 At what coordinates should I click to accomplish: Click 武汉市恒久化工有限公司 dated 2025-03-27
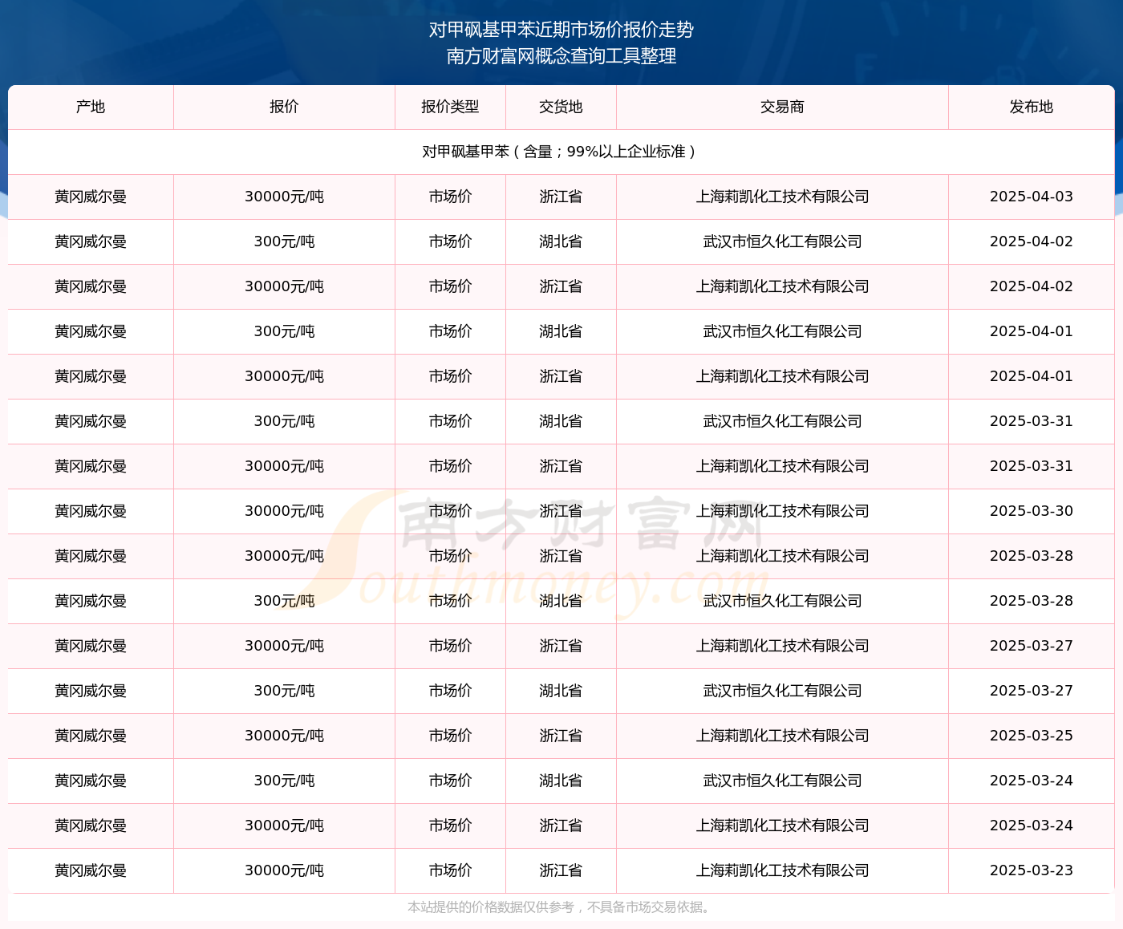tap(782, 691)
